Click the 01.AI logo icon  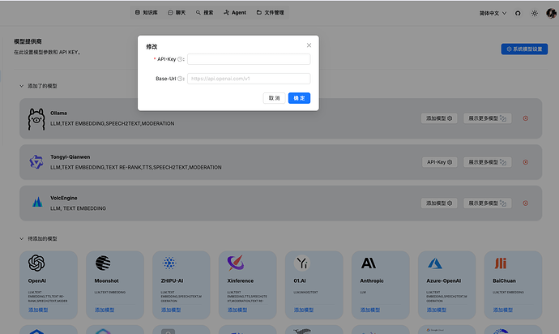302,263
